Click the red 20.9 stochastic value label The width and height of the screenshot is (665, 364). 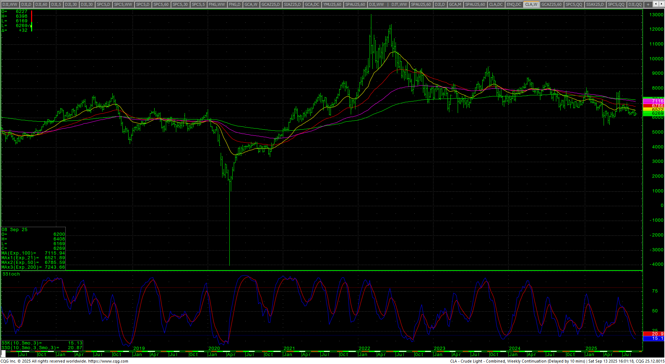[653, 334]
